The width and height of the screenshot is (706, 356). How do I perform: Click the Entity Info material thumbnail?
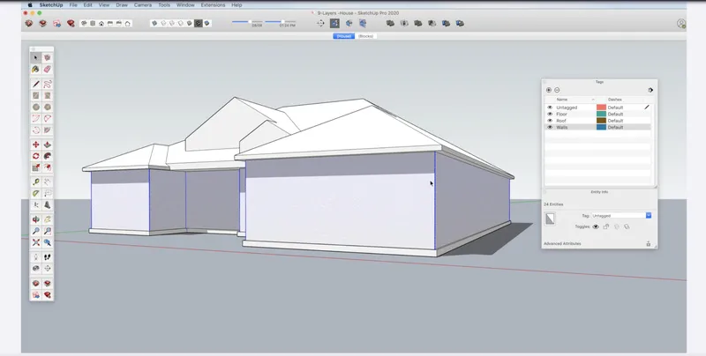click(550, 218)
